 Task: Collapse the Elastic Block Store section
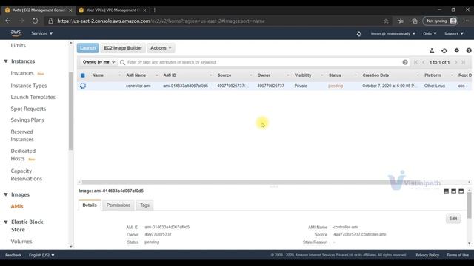6,222
